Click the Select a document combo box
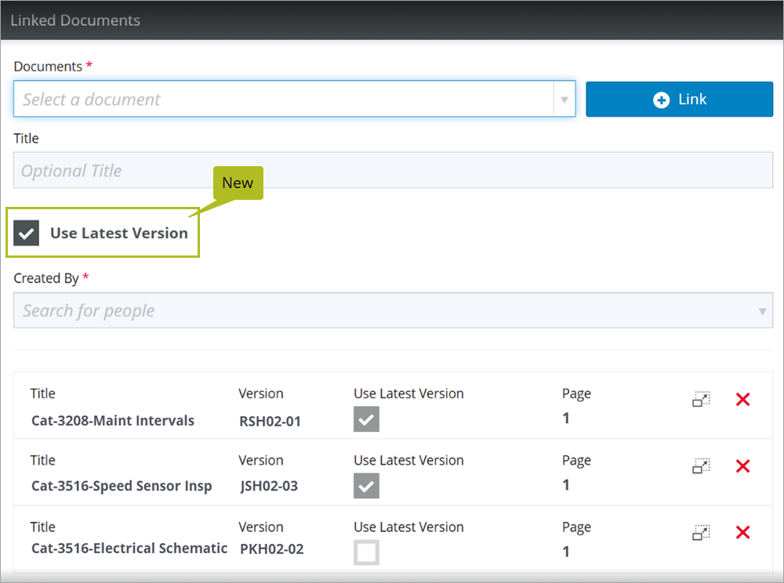This screenshot has height=583, width=784. click(282, 100)
